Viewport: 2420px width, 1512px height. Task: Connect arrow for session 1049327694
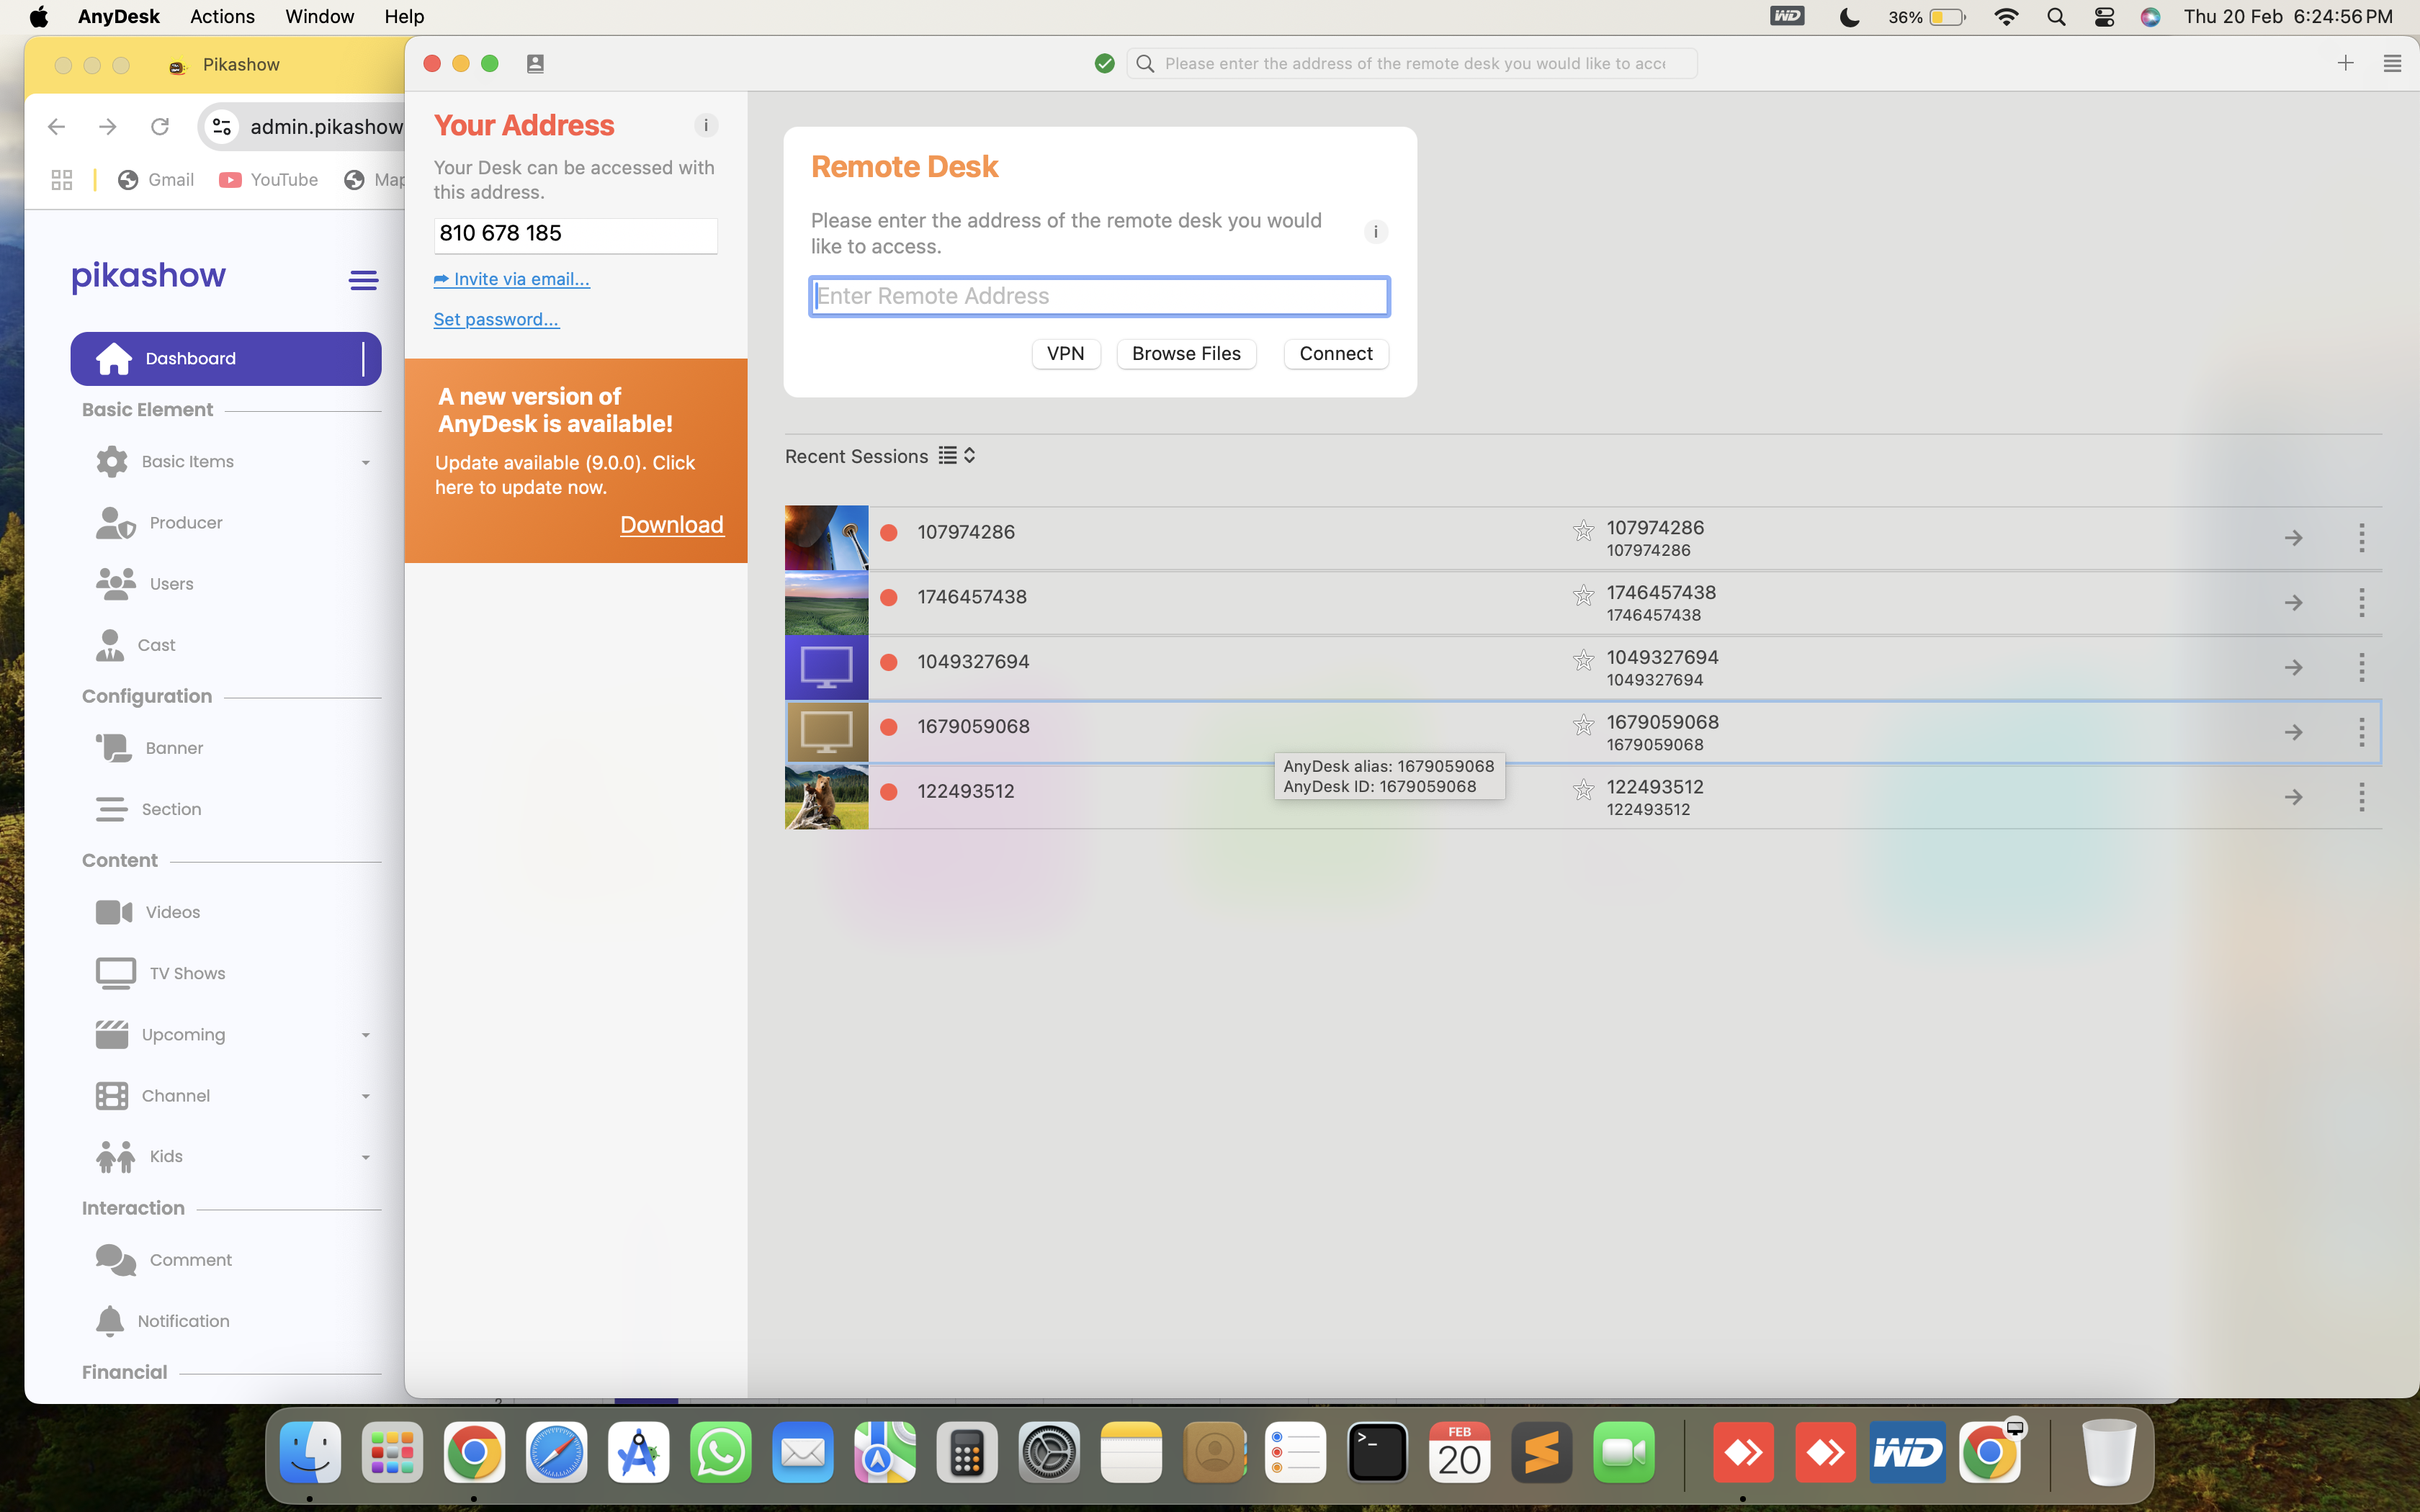click(2294, 667)
